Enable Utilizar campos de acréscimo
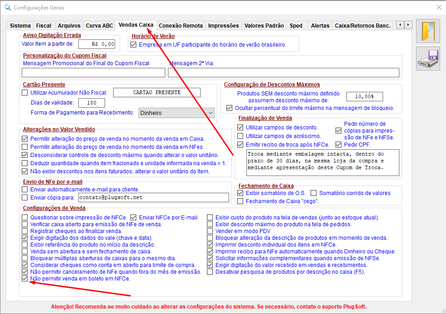446x314 pixels. point(240,136)
